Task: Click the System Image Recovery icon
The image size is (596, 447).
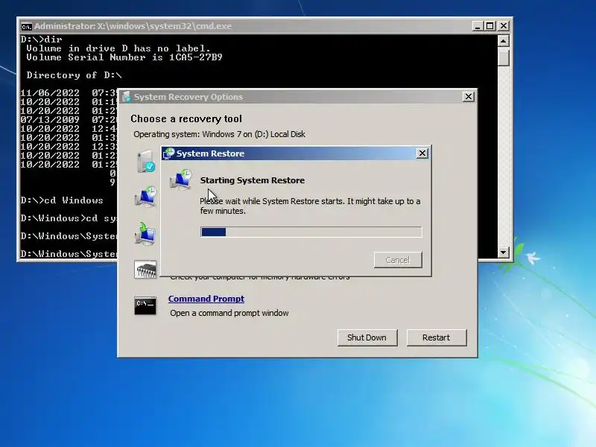Action: click(x=145, y=233)
